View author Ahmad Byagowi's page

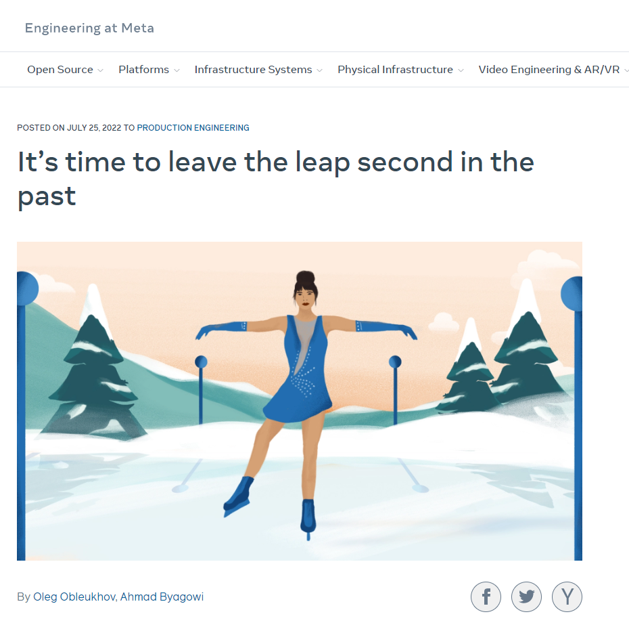click(x=162, y=597)
